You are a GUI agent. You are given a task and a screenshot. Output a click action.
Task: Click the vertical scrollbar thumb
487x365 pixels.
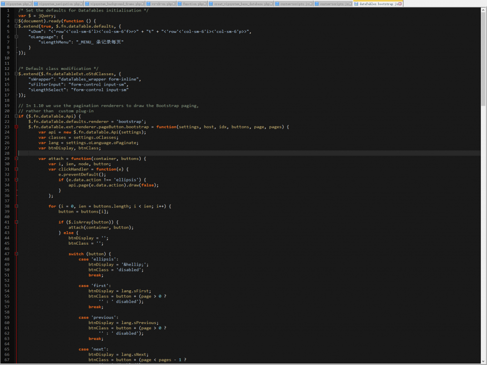pyautogui.click(x=483, y=59)
